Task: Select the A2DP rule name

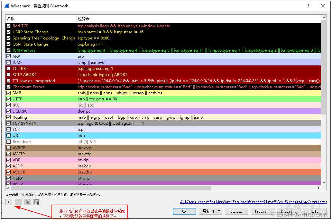Action: (18, 166)
